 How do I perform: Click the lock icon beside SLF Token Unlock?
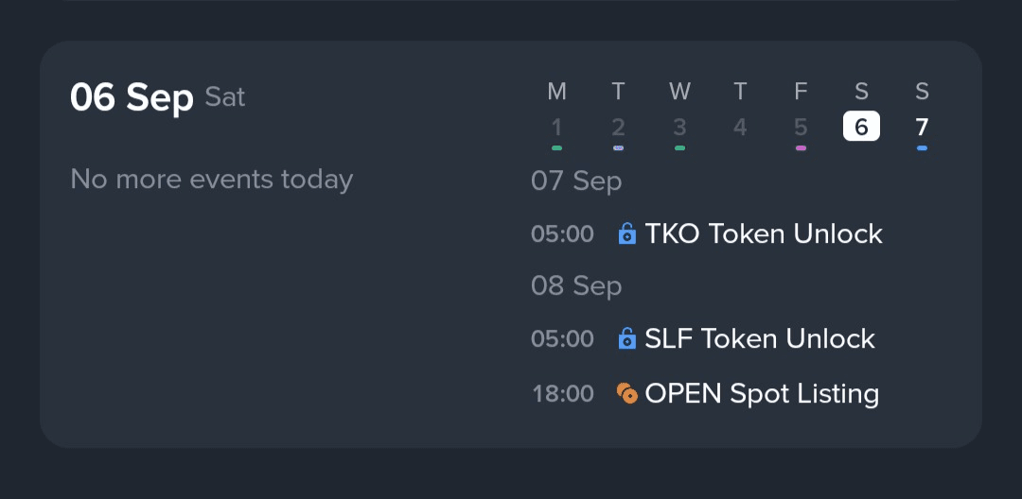click(x=626, y=338)
